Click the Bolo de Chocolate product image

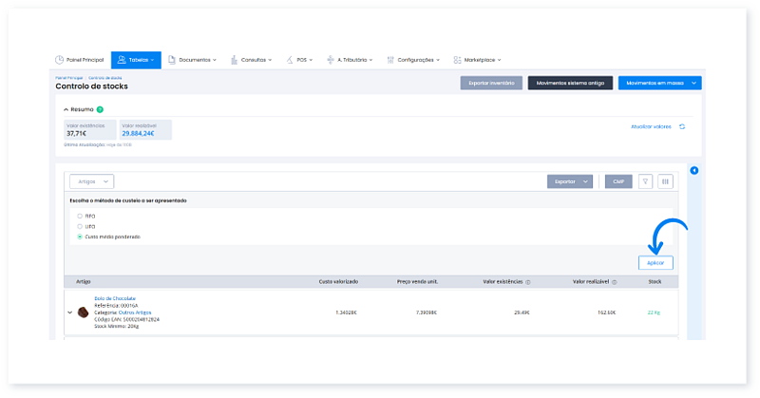84,312
